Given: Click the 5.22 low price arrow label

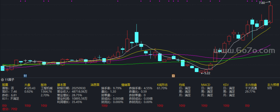Looking at the screenshot, I should point(206,73).
